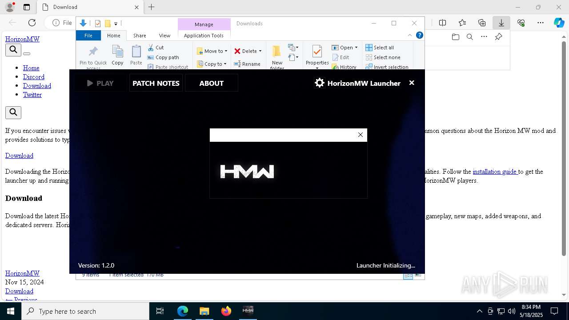Viewport: 569px width, 320px height.
Task: Click the PLAY button in launcher
Action: tap(100, 83)
